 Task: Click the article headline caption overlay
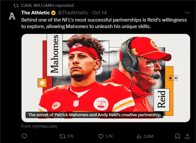[x=94, y=115]
